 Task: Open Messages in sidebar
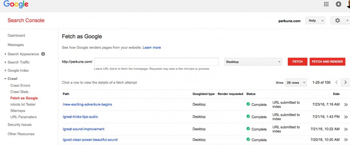[16, 45]
